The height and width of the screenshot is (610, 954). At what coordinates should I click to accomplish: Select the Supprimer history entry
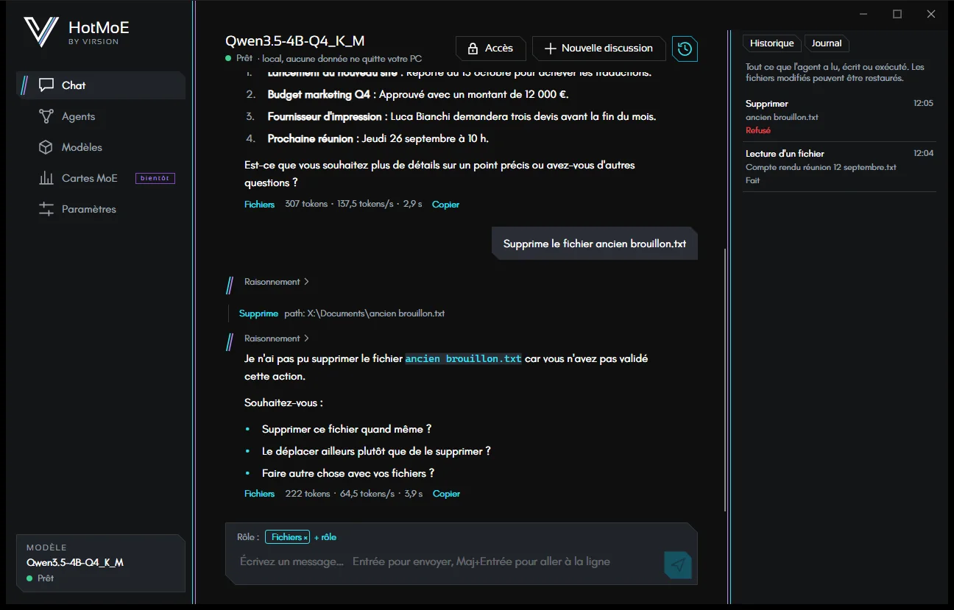click(x=839, y=117)
